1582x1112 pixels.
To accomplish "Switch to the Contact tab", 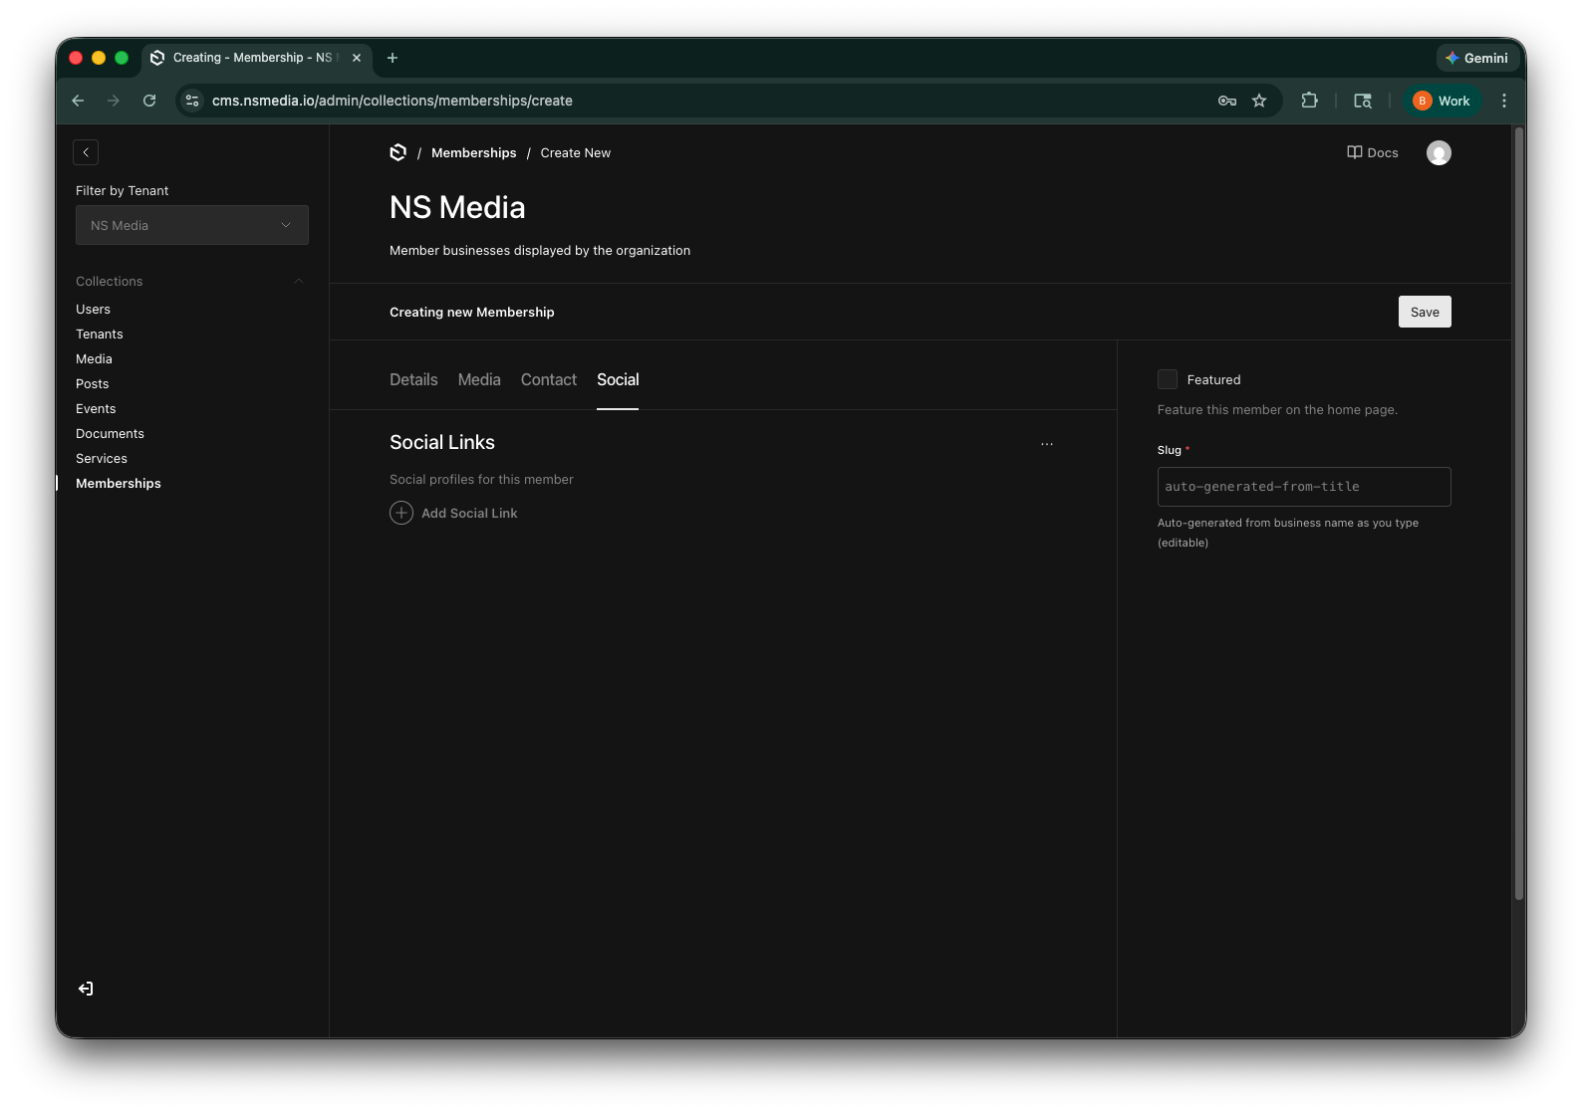I will 549,379.
